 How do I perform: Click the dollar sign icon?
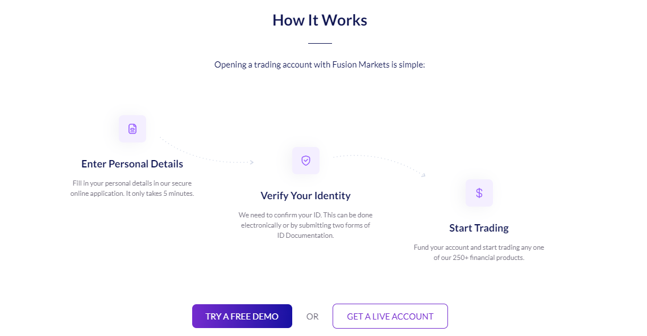(x=479, y=193)
